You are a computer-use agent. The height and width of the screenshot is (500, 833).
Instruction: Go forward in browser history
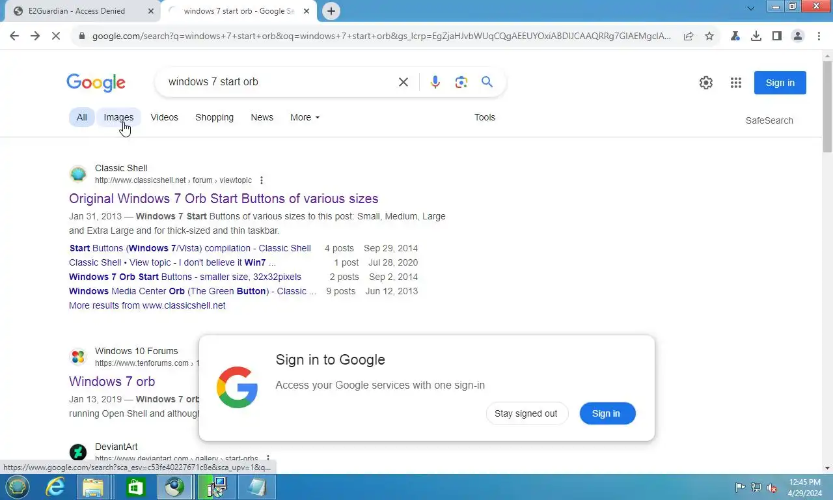point(35,36)
